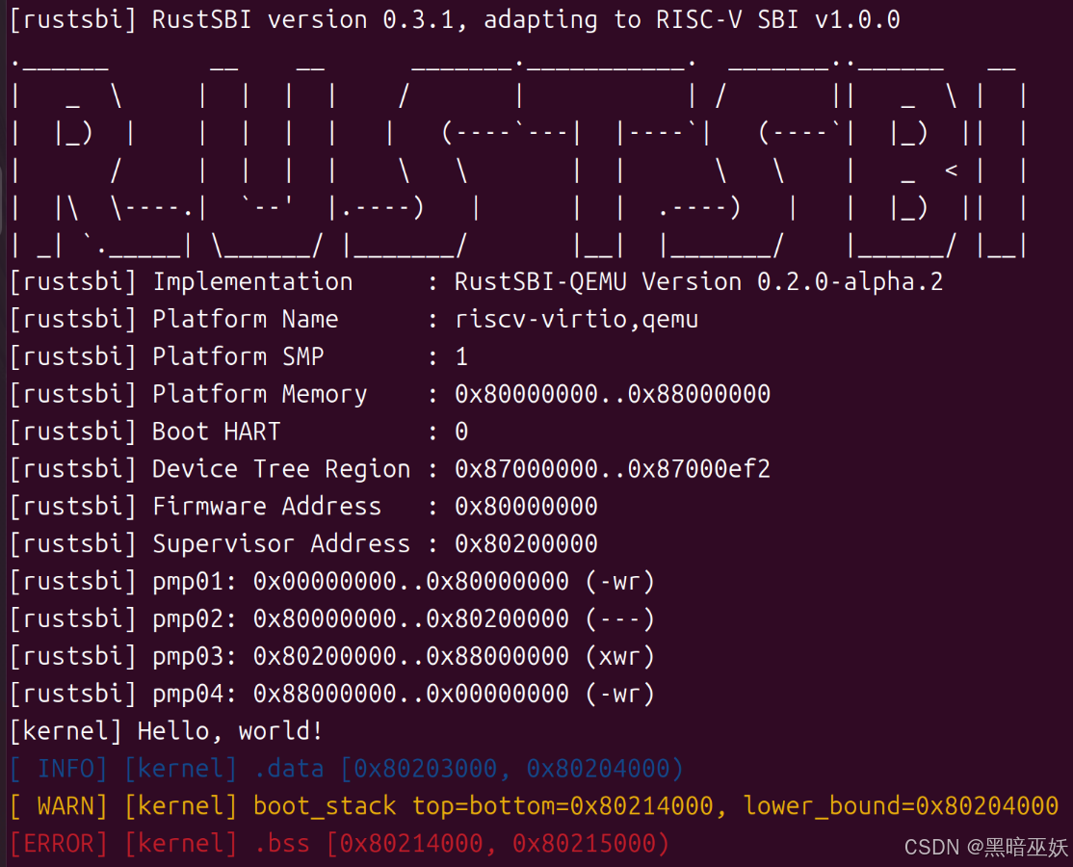Click the red ERROR .bss log line
Viewport: 1073px width, 867px height.
pos(339,845)
